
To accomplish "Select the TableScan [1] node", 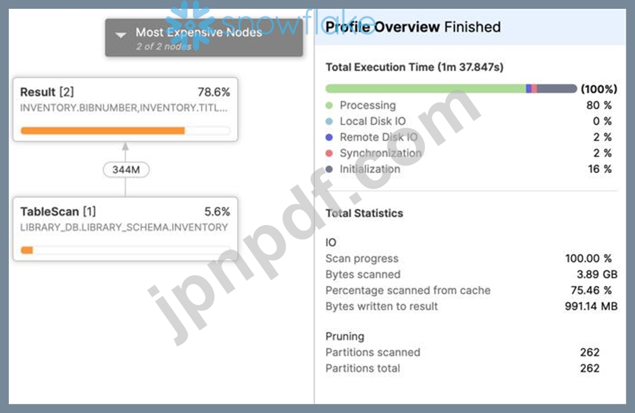I will (125, 229).
